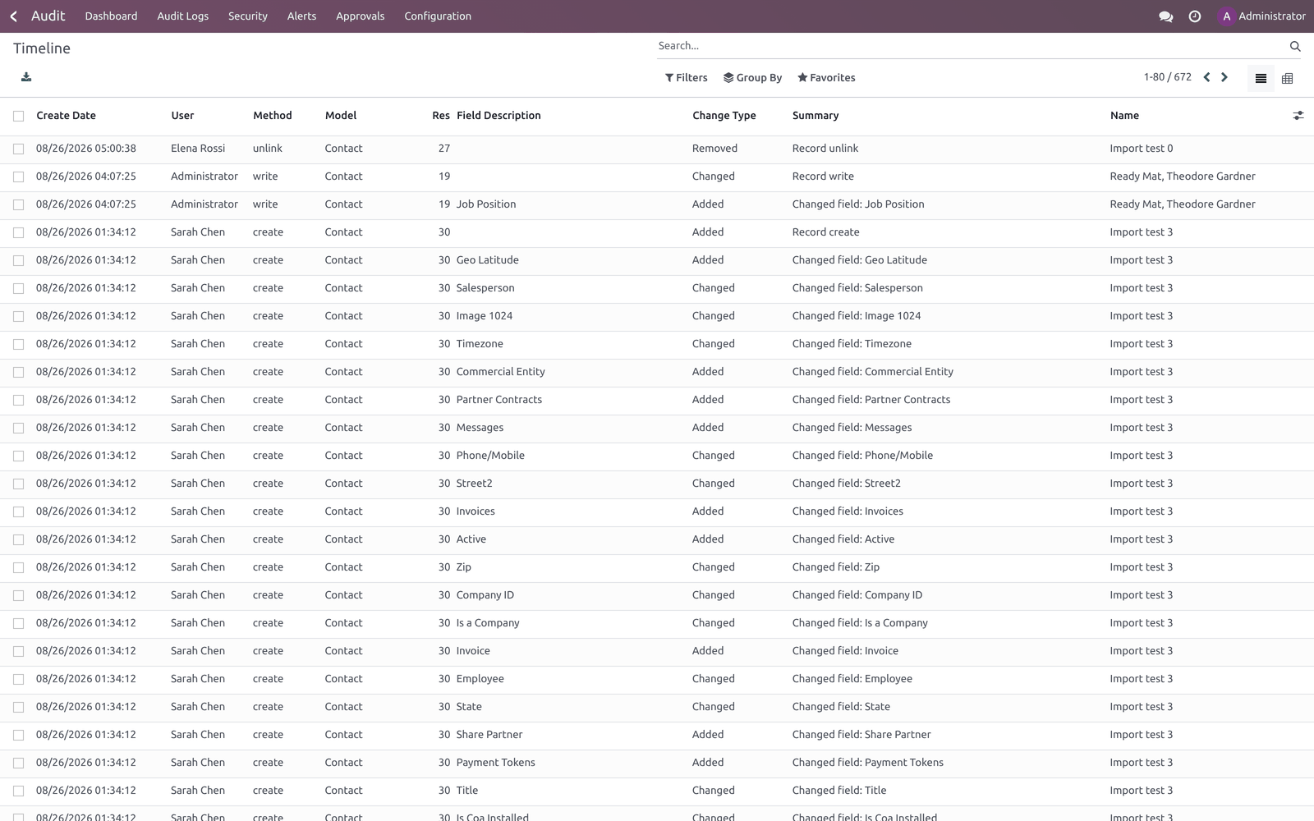Click 'Changed field: Commercial Entity' summary
This screenshot has width=1314, height=821.
(872, 372)
